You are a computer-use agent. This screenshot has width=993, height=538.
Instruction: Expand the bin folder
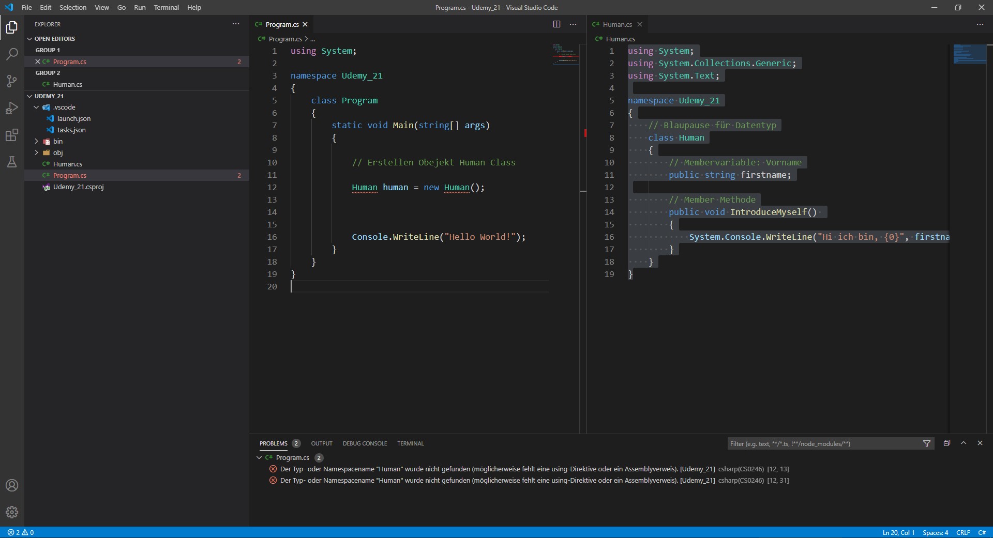click(x=36, y=141)
